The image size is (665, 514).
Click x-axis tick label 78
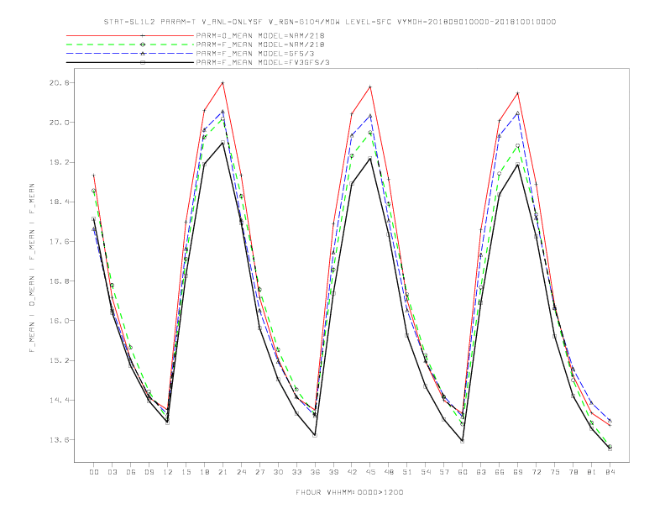coord(573,472)
